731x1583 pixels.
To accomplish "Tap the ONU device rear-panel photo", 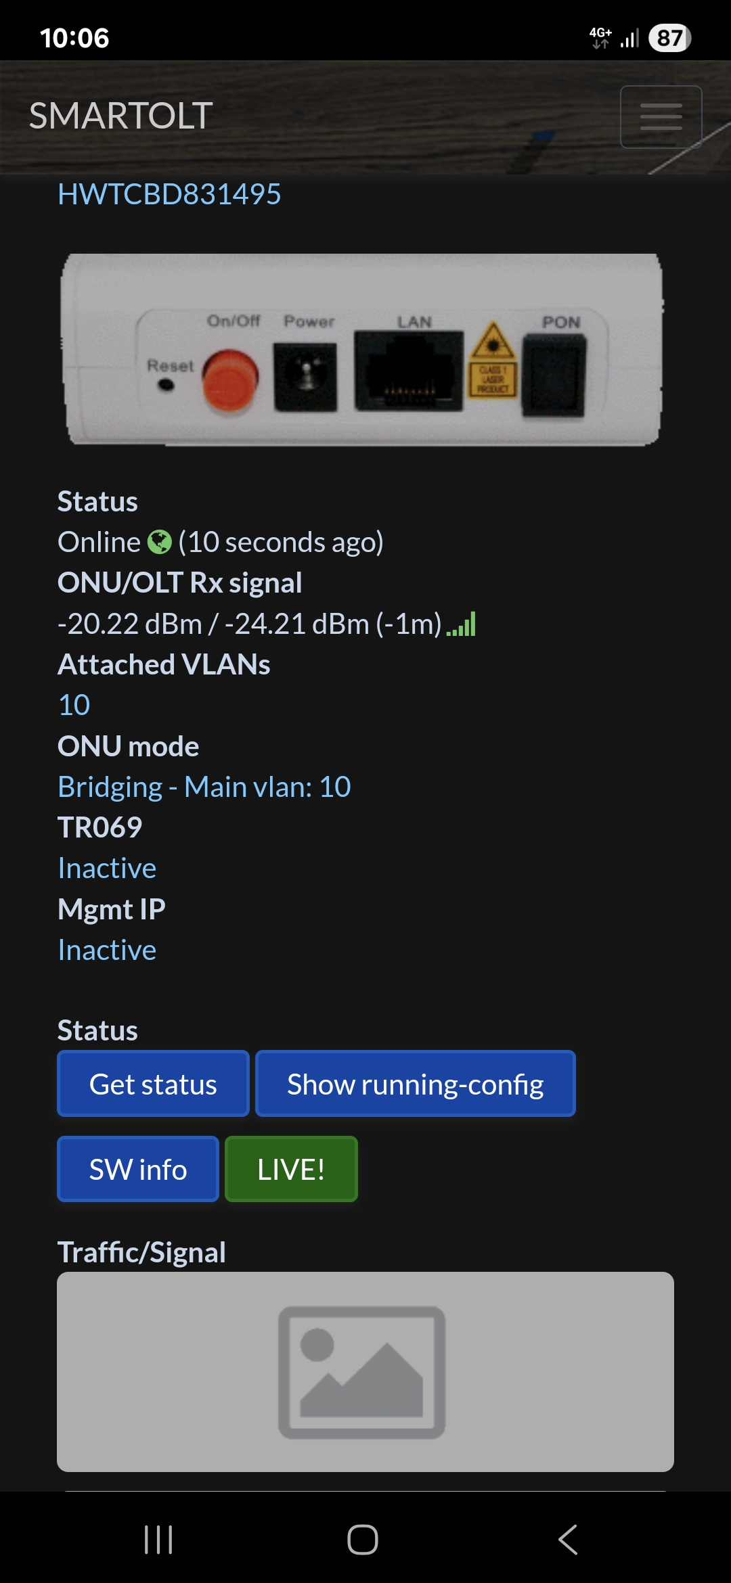I will tap(362, 350).
